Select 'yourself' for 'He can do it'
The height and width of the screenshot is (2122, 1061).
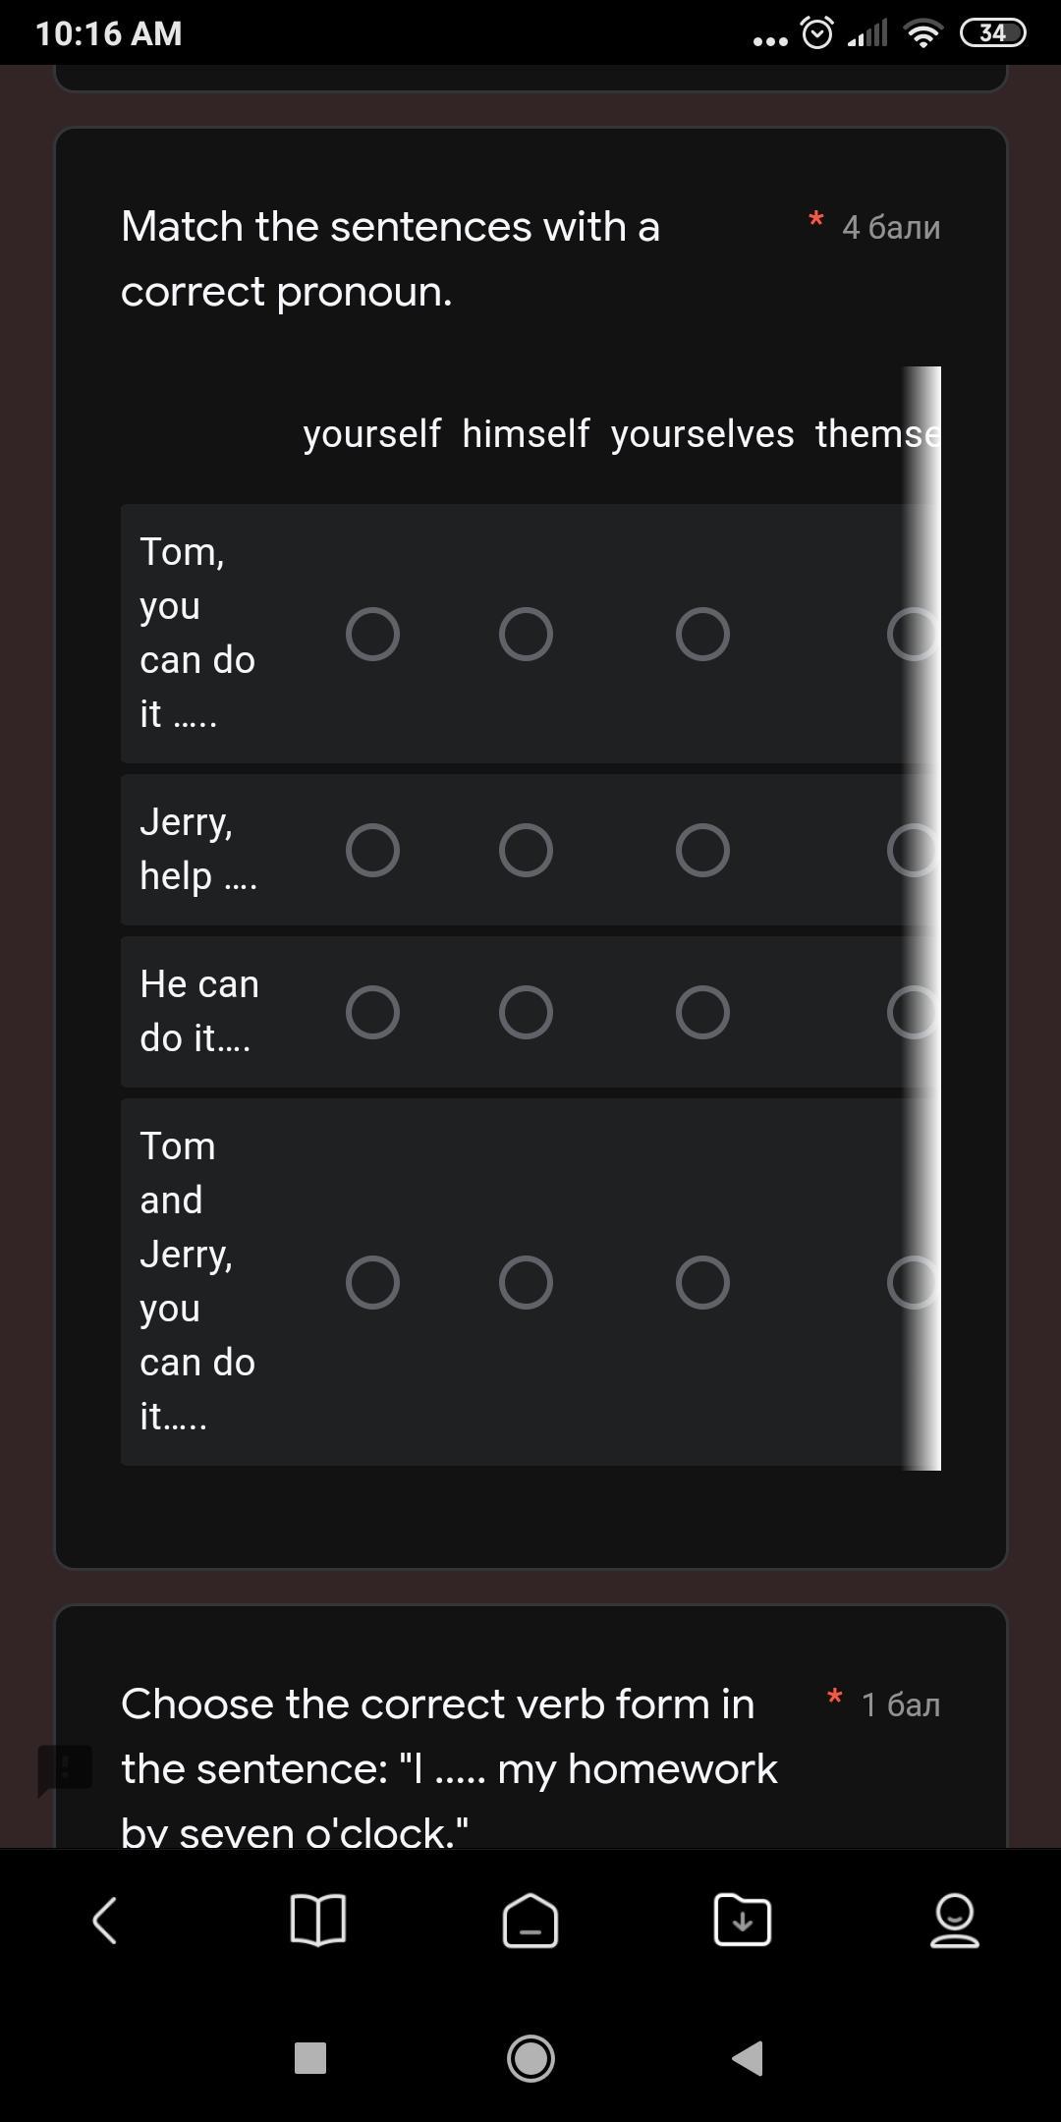373,1012
